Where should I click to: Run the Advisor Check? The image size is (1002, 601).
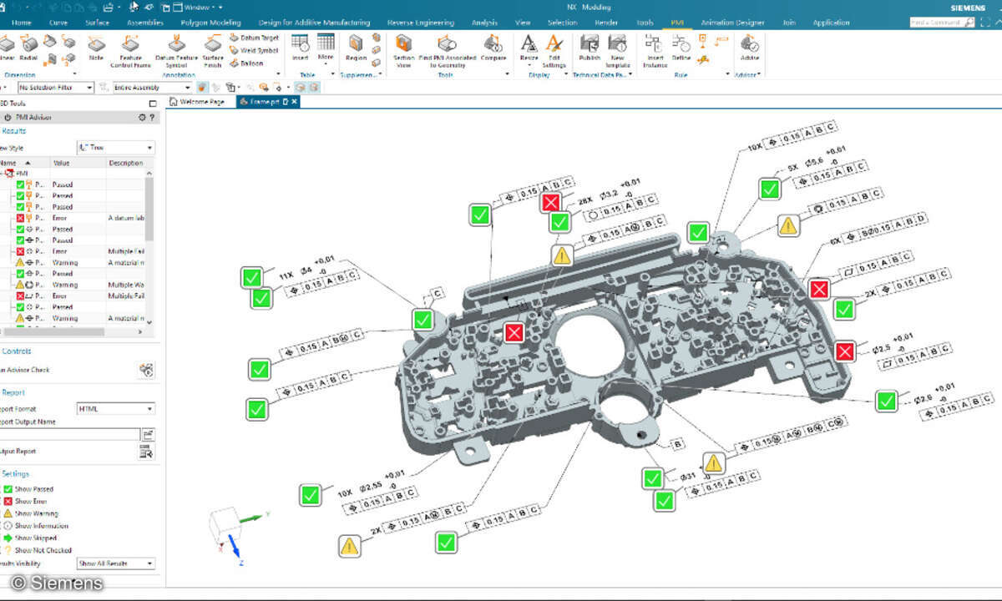147,370
